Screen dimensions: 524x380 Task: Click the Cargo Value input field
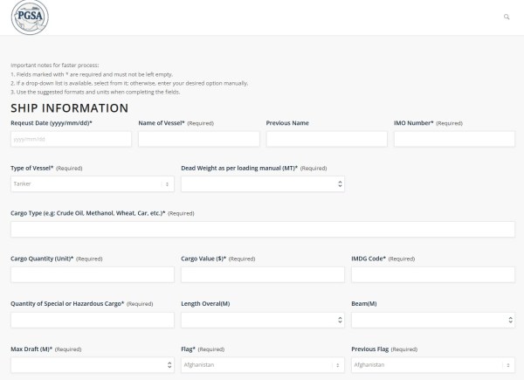[x=263, y=274]
